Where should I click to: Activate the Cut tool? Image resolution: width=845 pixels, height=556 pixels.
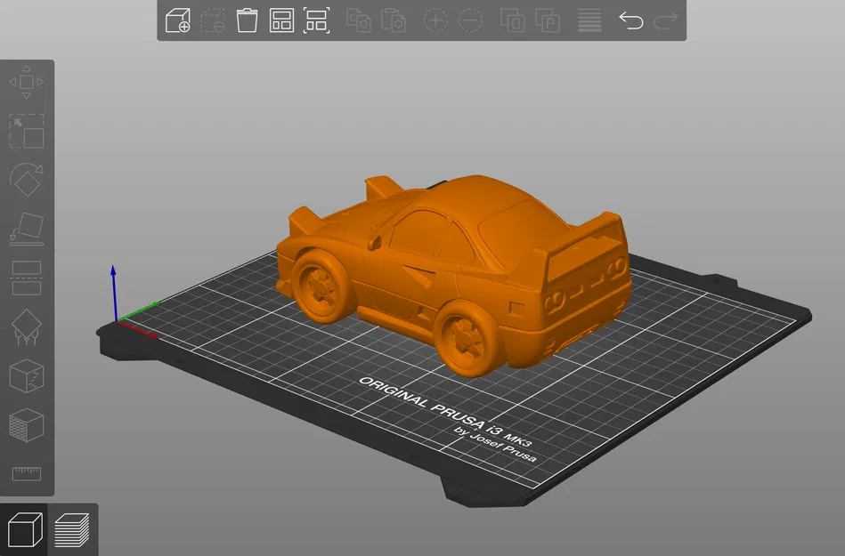[x=27, y=278]
